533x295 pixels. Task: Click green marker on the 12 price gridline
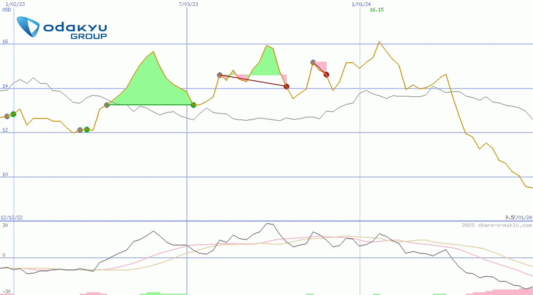tap(87, 130)
